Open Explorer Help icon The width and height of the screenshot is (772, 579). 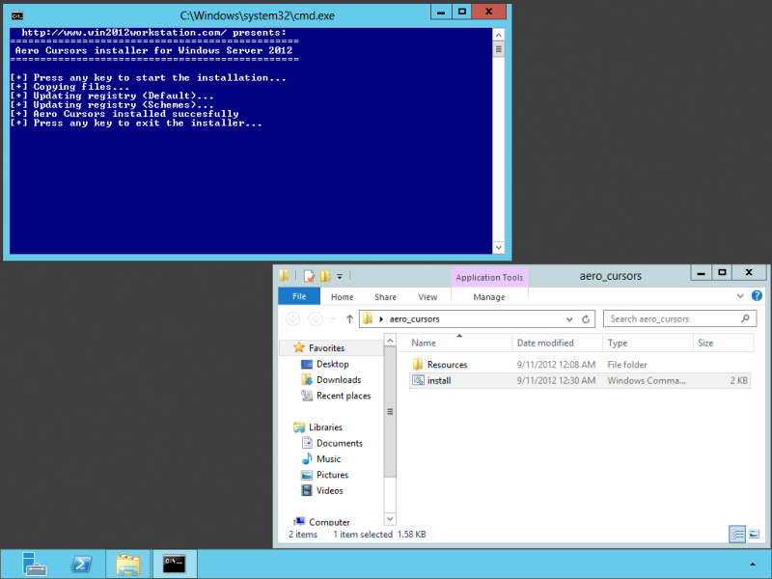click(757, 296)
